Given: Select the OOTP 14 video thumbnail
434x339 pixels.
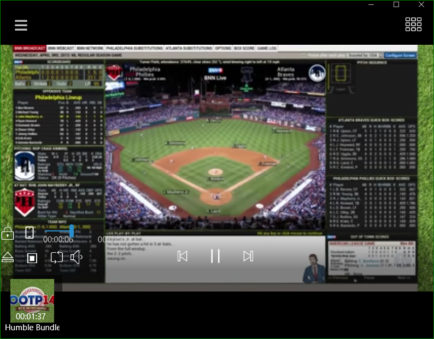Looking at the screenshot, I should click(x=32, y=301).
